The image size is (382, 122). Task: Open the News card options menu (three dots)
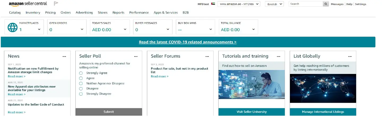(x=64, y=57)
